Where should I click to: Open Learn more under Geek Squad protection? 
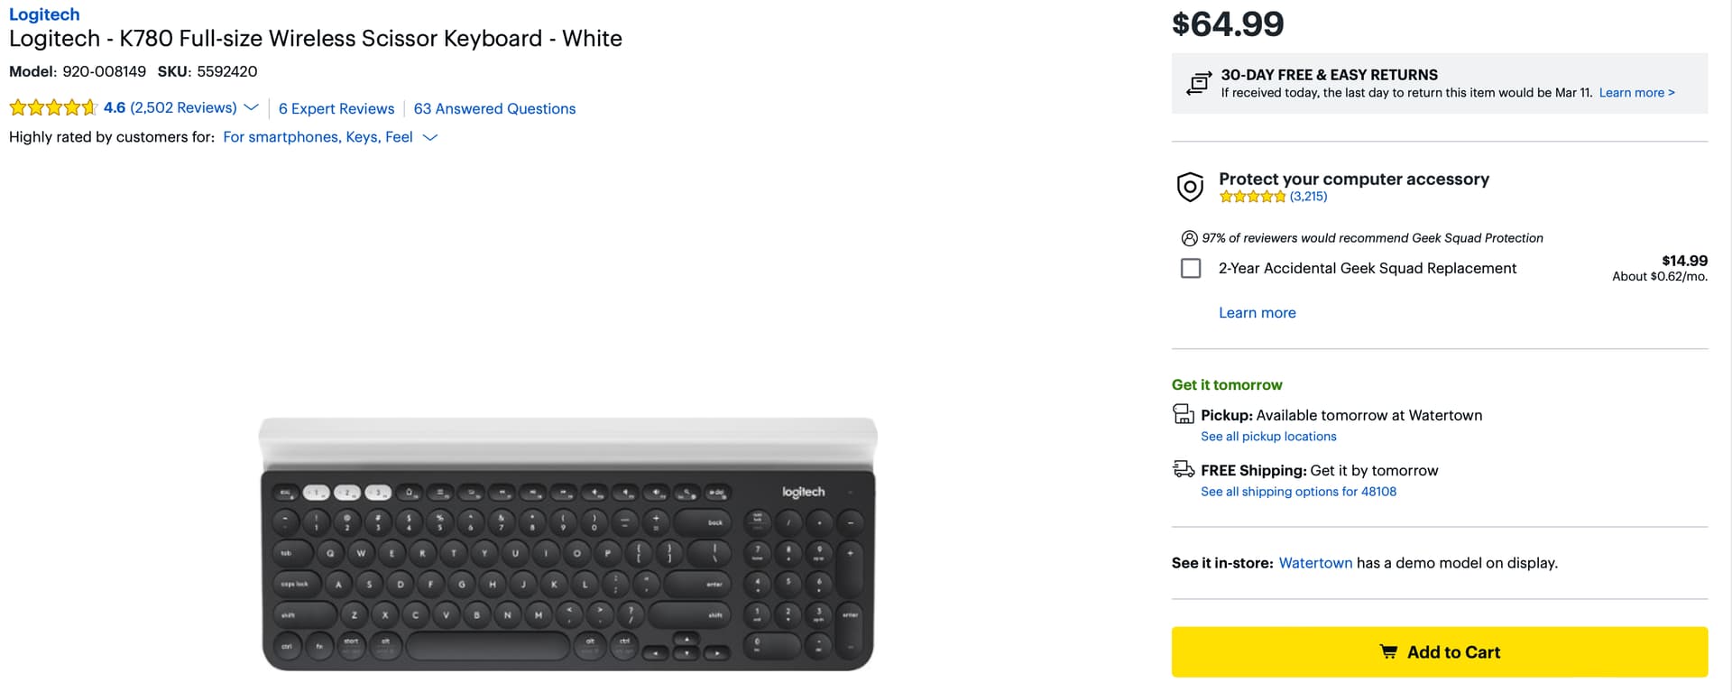(x=1257, y=312)
